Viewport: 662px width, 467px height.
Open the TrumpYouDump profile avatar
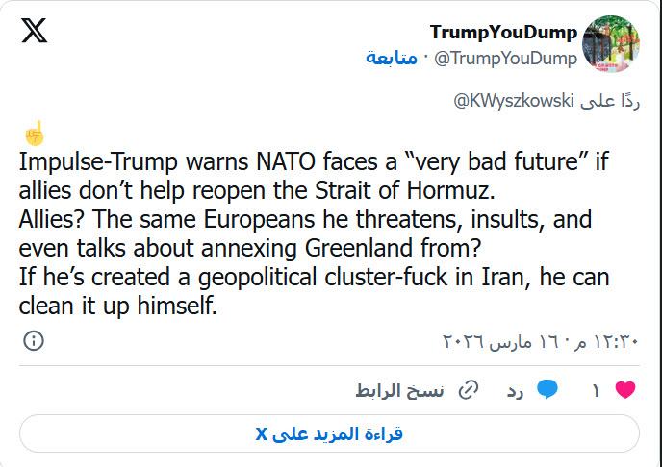pos(612,43)
